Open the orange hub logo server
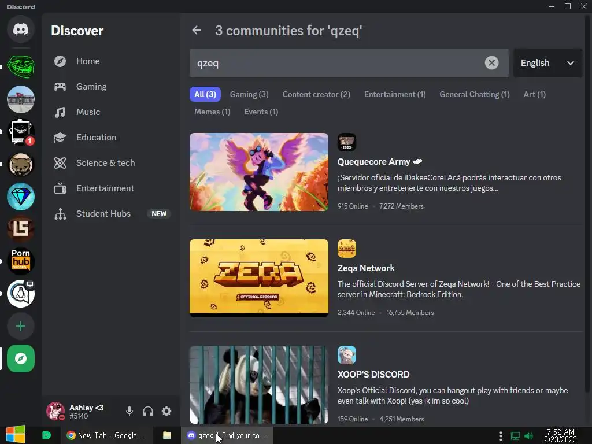Viewport: 592px width, 444px height. 21,261
